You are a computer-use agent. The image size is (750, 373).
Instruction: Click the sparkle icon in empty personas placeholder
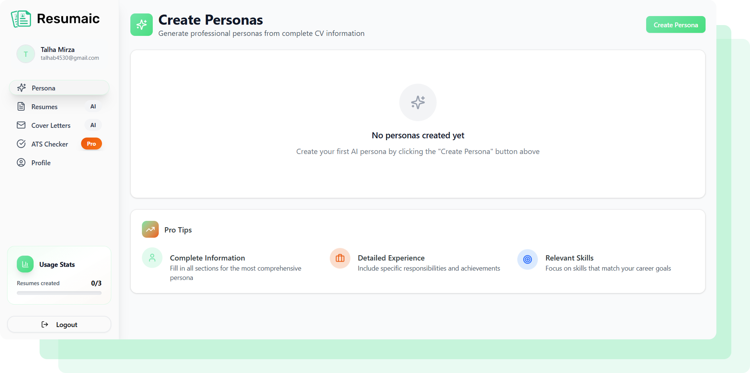pos(418,102)
